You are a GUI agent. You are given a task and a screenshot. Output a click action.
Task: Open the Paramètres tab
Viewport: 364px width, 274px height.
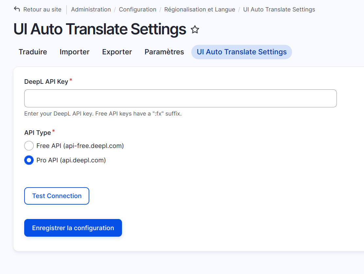pos(164,52)
